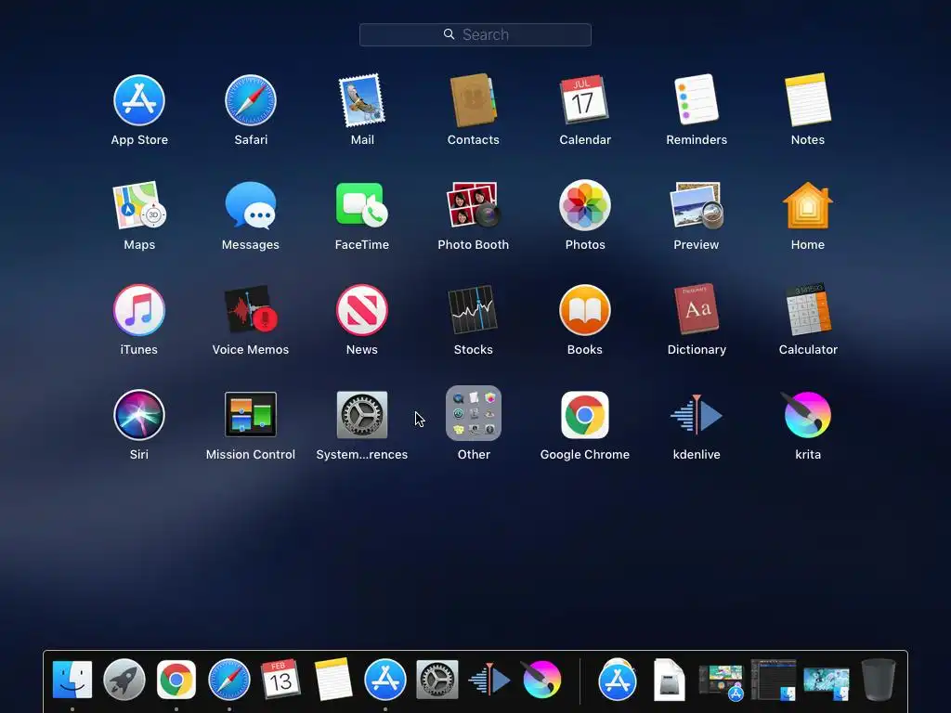Open kdenlive in the Dock
This screenshot has width=951, height=713.
pos(489,680)
